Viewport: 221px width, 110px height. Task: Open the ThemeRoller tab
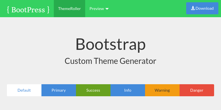pos(69,9)
